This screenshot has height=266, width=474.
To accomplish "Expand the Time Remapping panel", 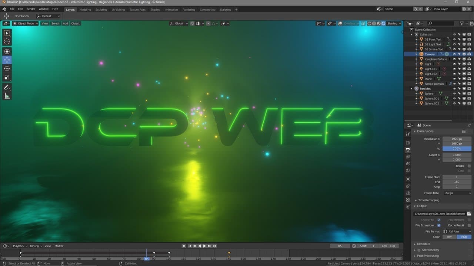I will tap(428, 200).
